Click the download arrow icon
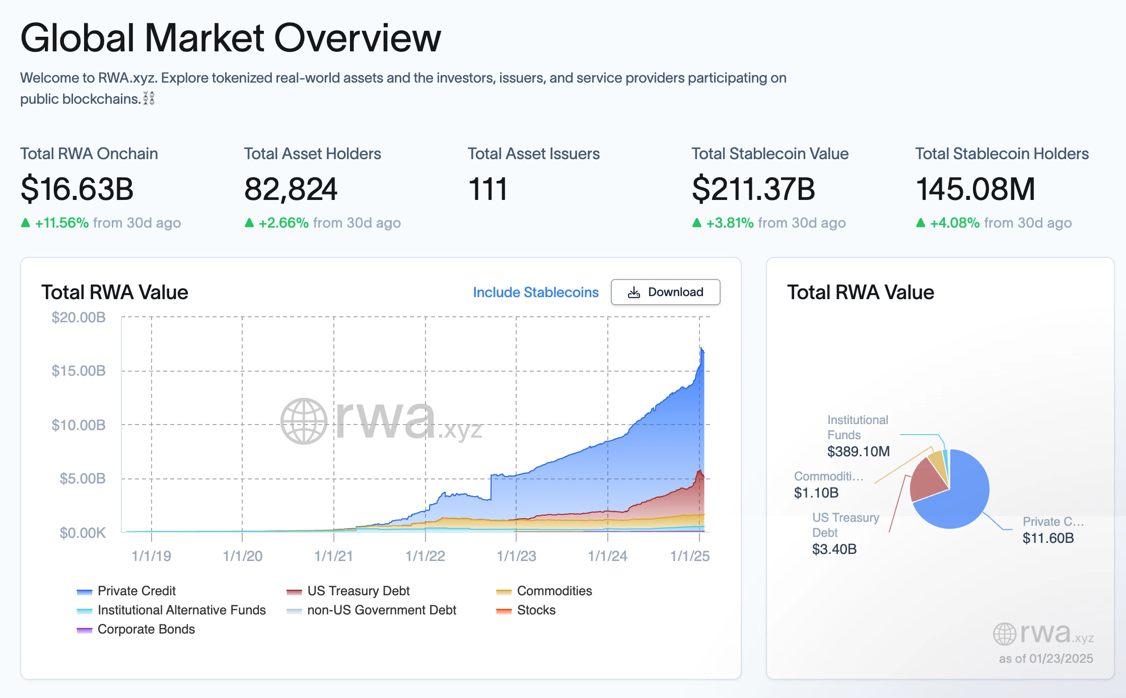 634,293
